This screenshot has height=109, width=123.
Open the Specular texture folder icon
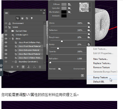pyautogui.click(x=69, y=8)
